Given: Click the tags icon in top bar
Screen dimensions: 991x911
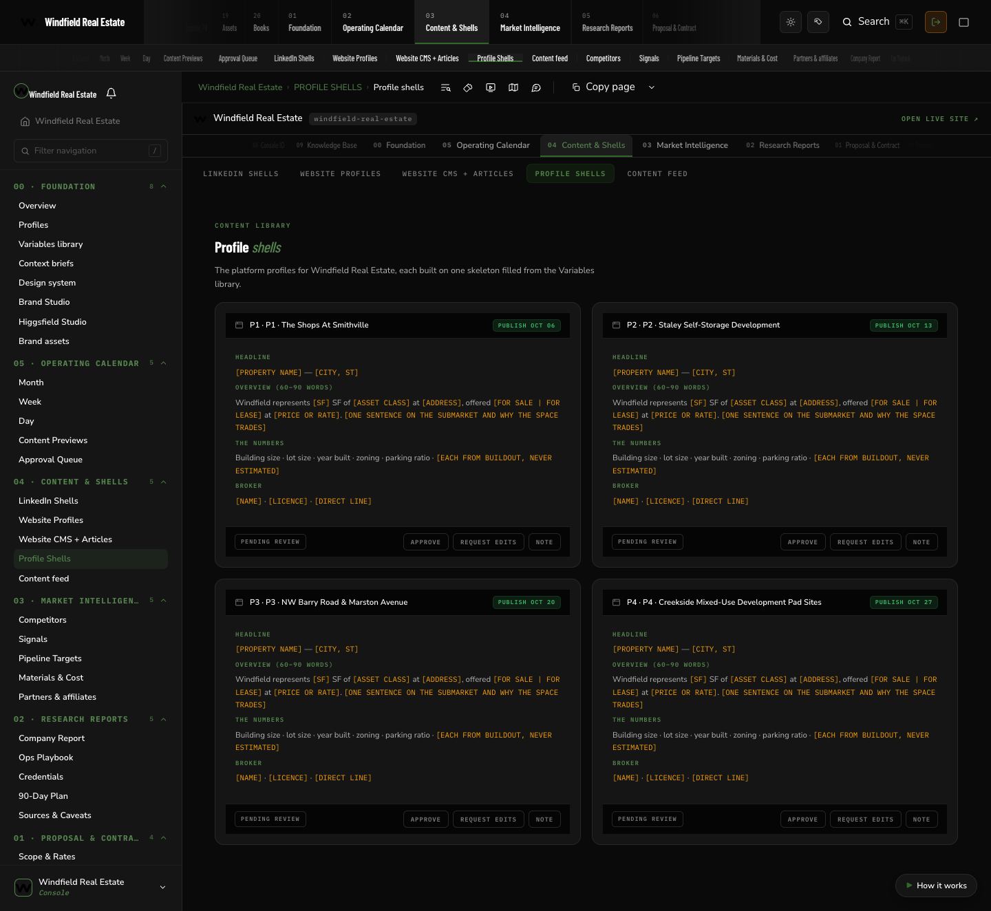Looking at the screenshot, I should tap(818, 22).
